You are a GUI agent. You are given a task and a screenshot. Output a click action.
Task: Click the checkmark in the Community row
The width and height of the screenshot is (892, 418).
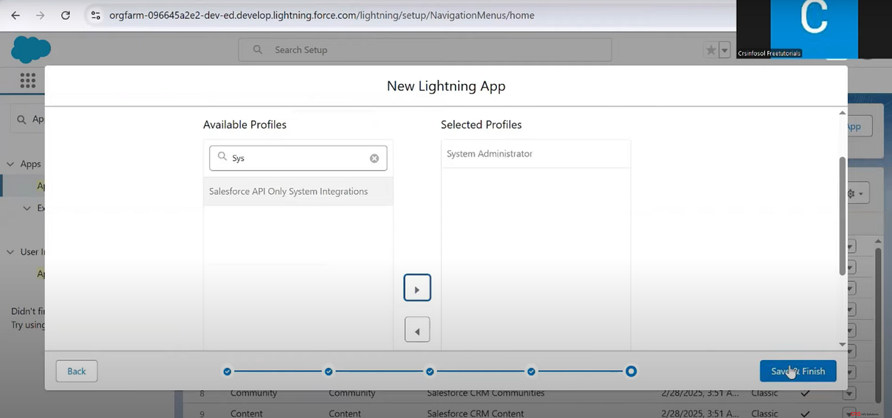click(805, 393)
